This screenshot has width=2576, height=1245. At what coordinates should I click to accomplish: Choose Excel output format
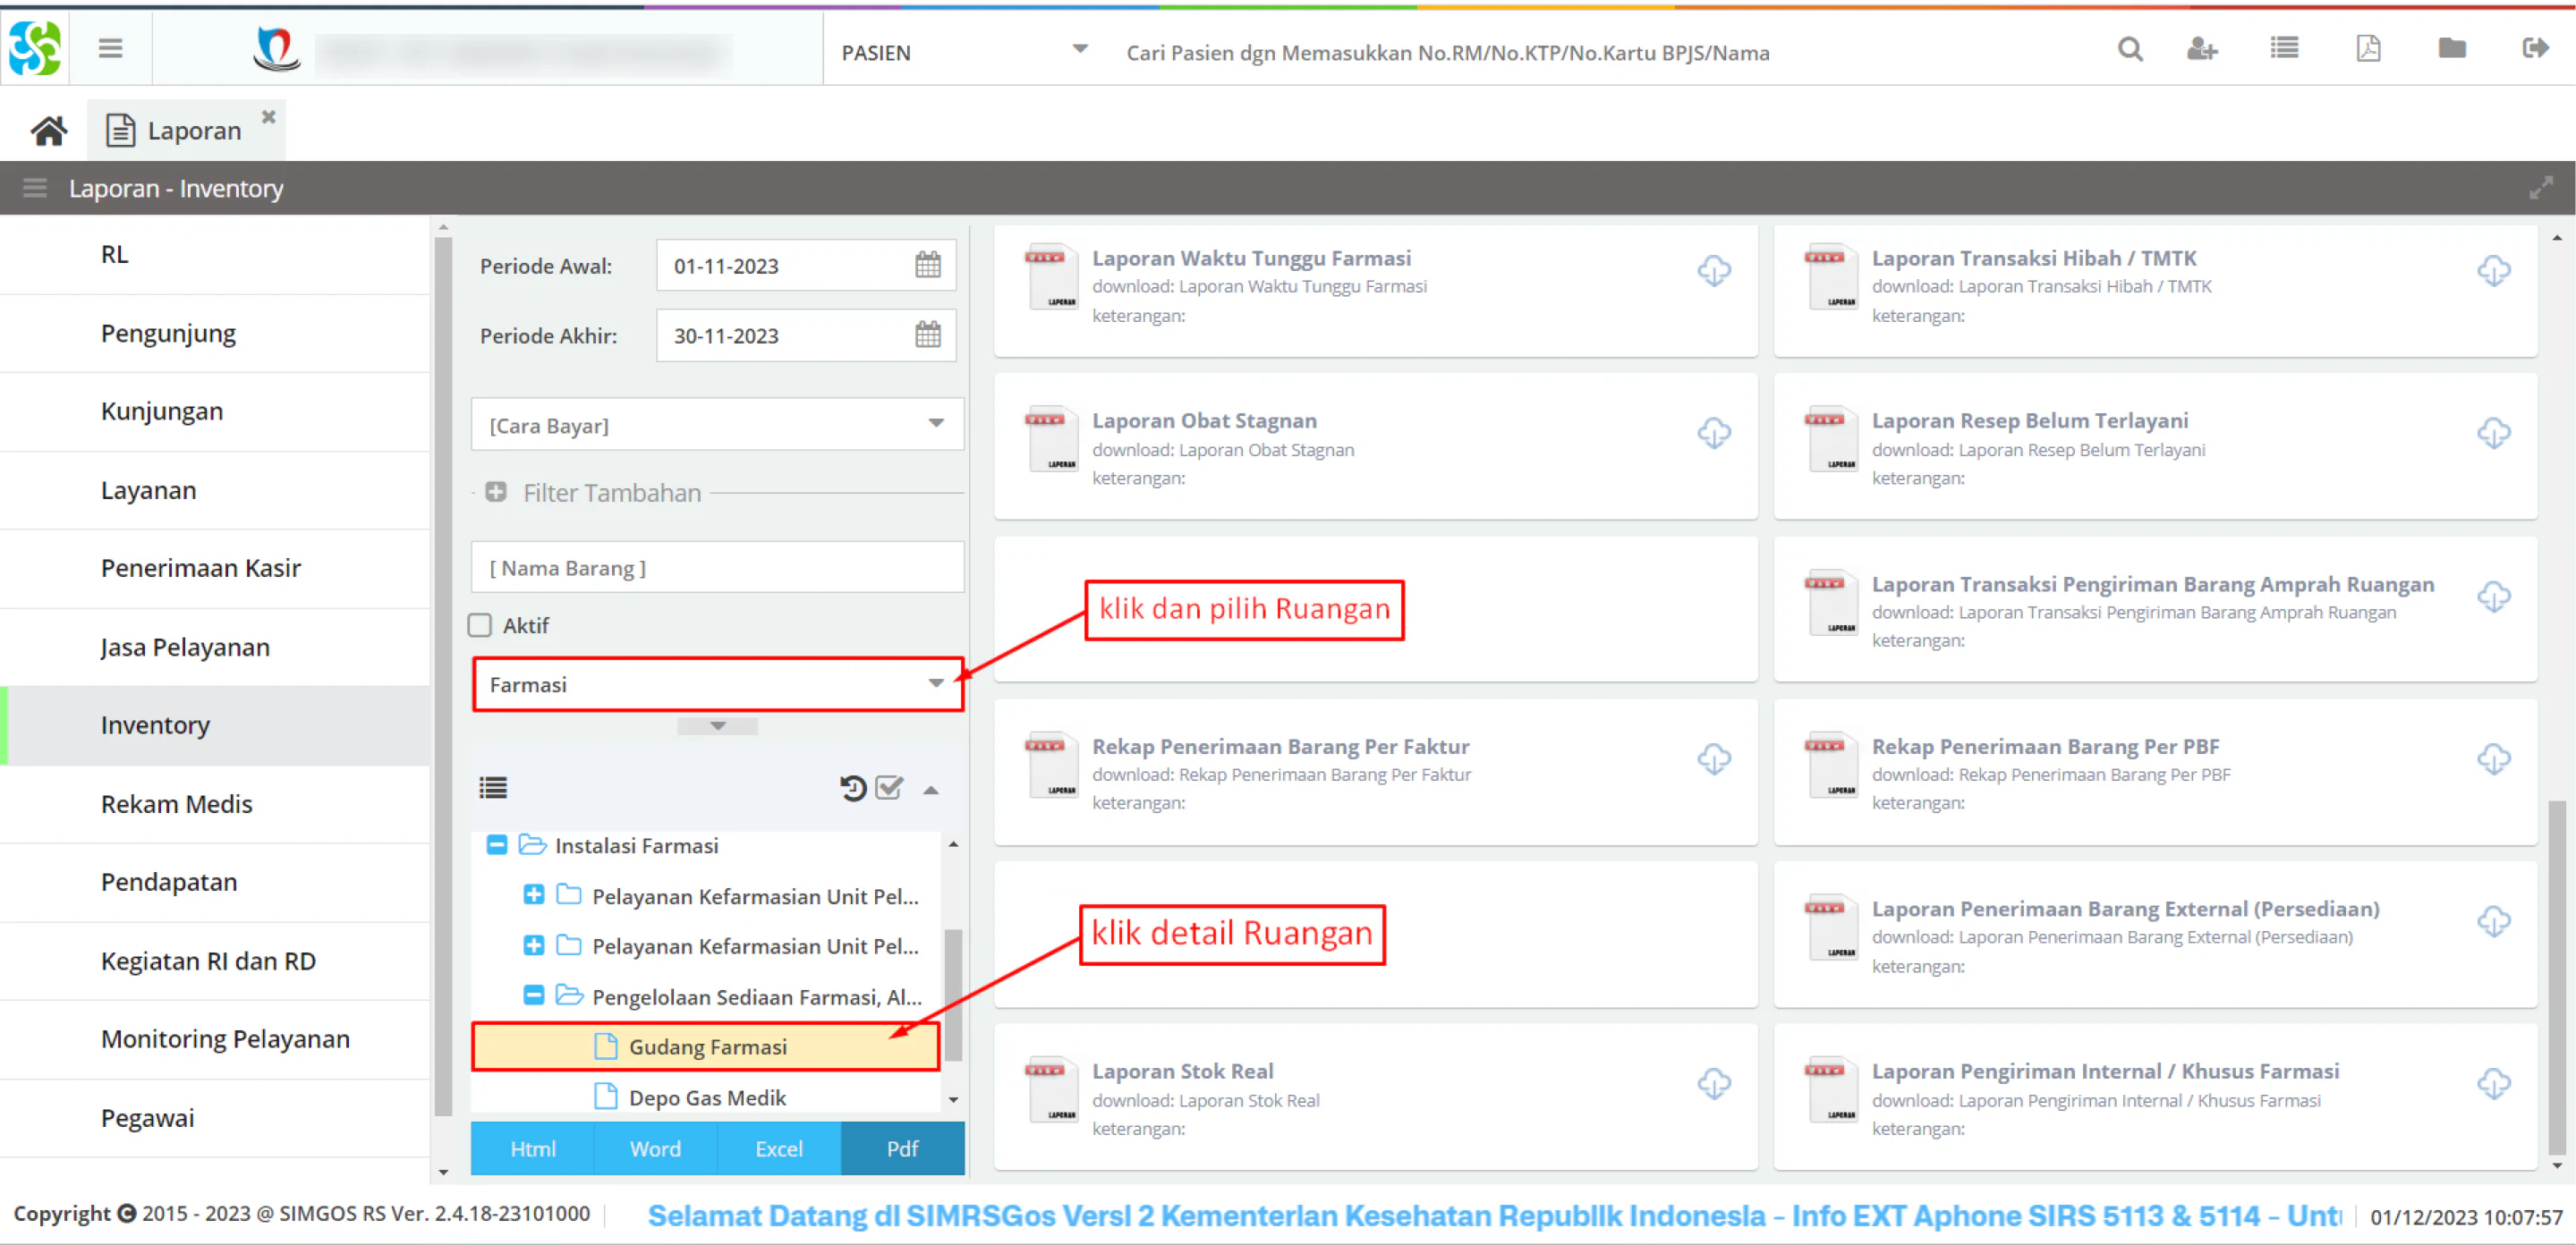[779, 1149]
